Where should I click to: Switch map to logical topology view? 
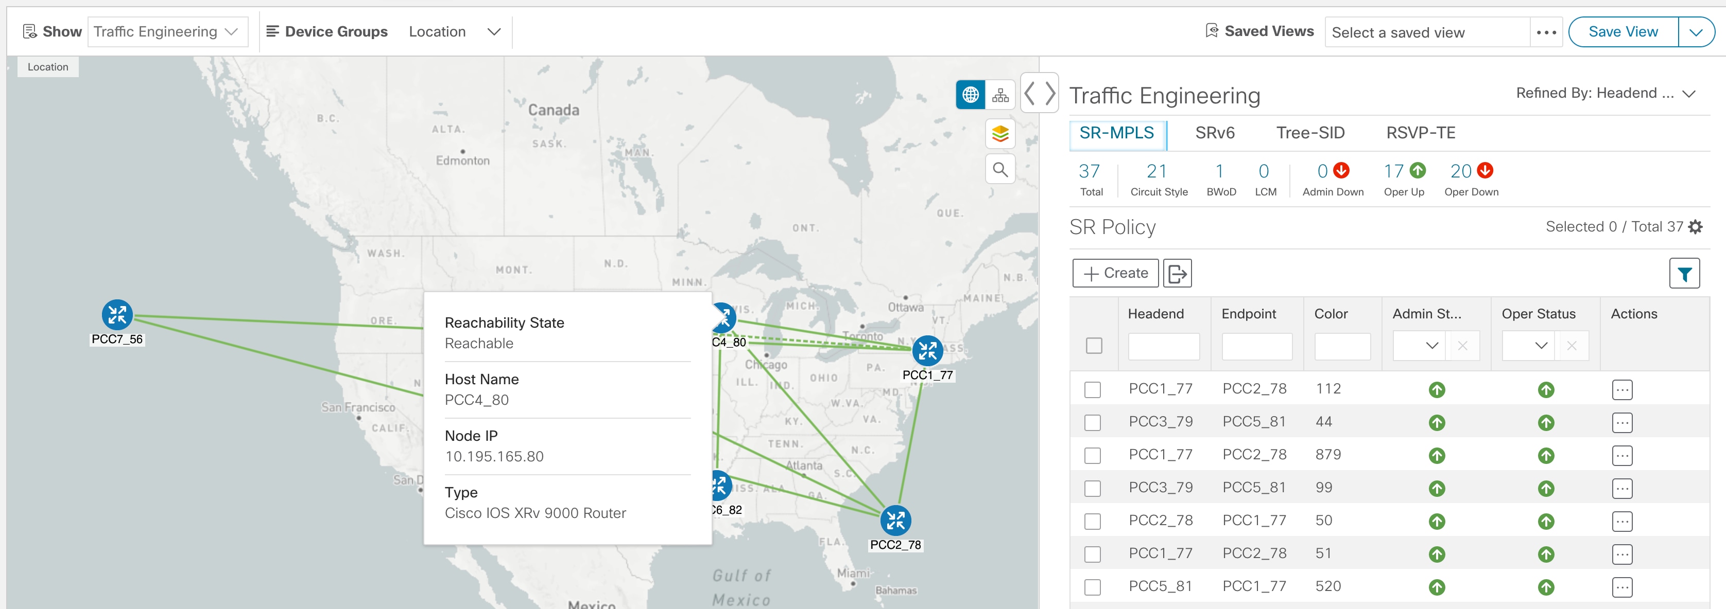[1000, 94]
